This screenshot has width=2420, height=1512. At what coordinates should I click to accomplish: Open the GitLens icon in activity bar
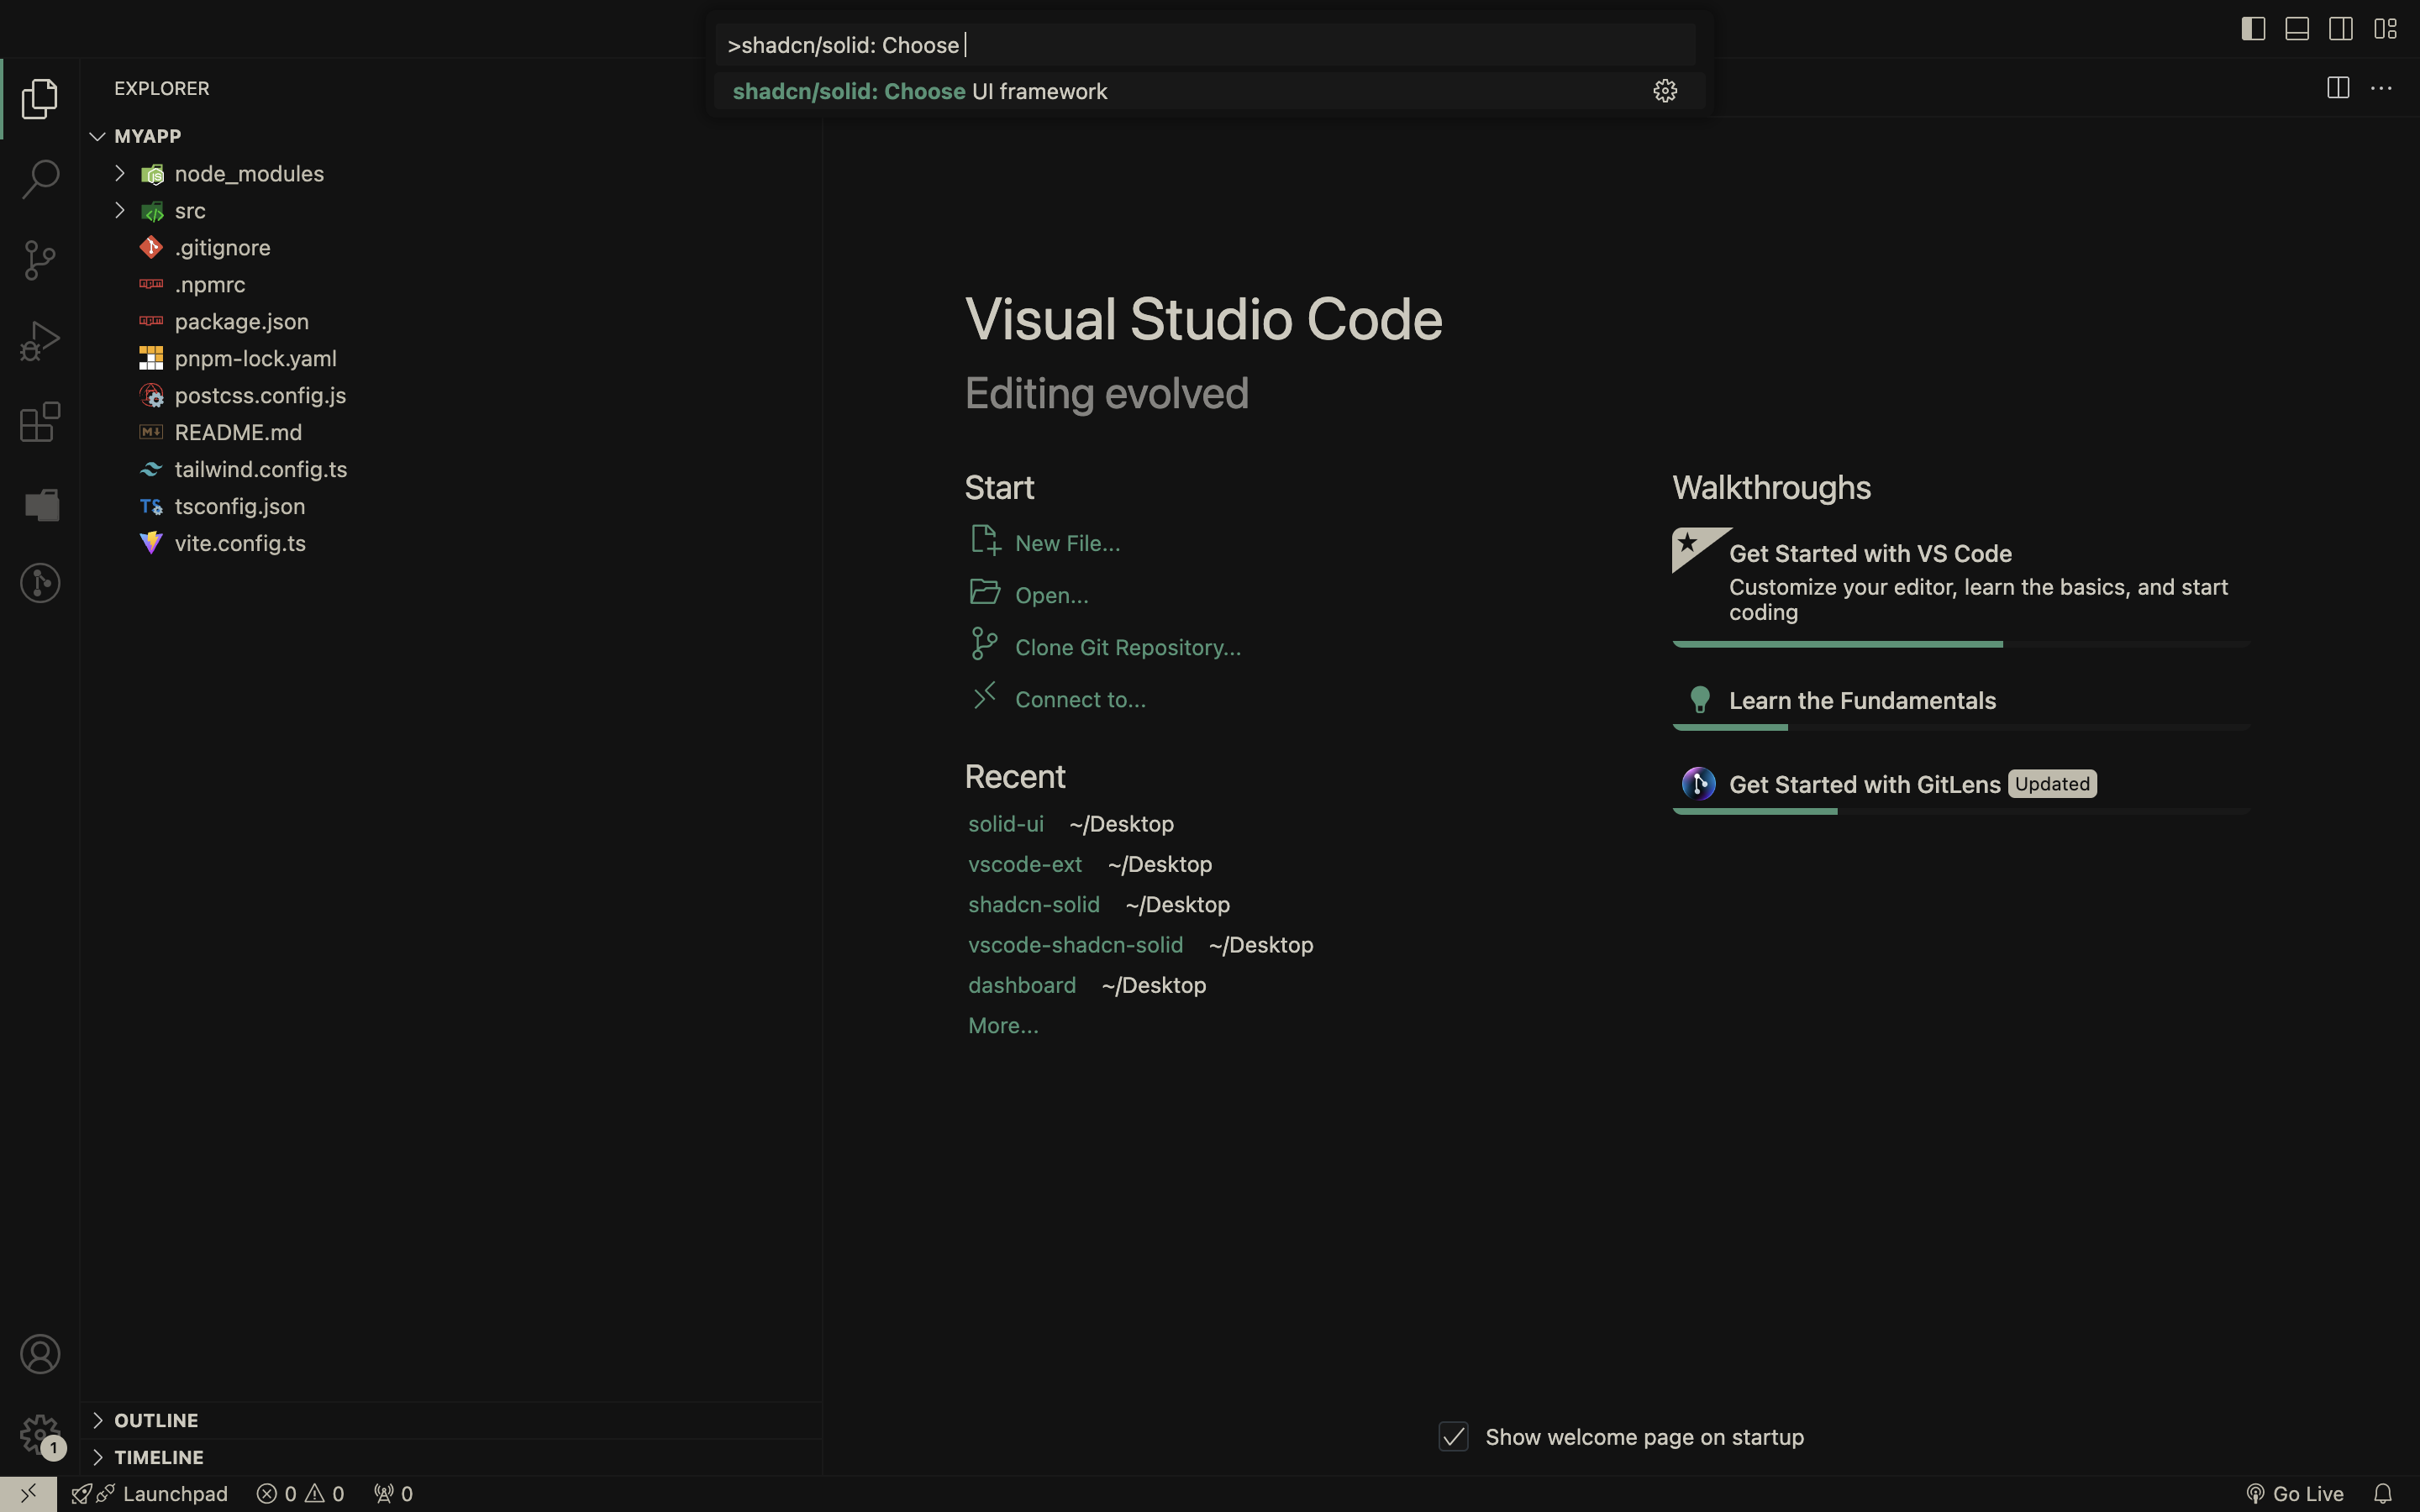pos(40,583)
